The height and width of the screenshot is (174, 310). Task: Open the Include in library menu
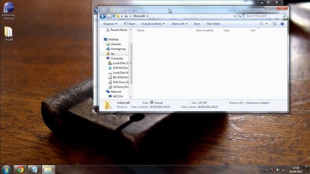click(x=153, y=24)
